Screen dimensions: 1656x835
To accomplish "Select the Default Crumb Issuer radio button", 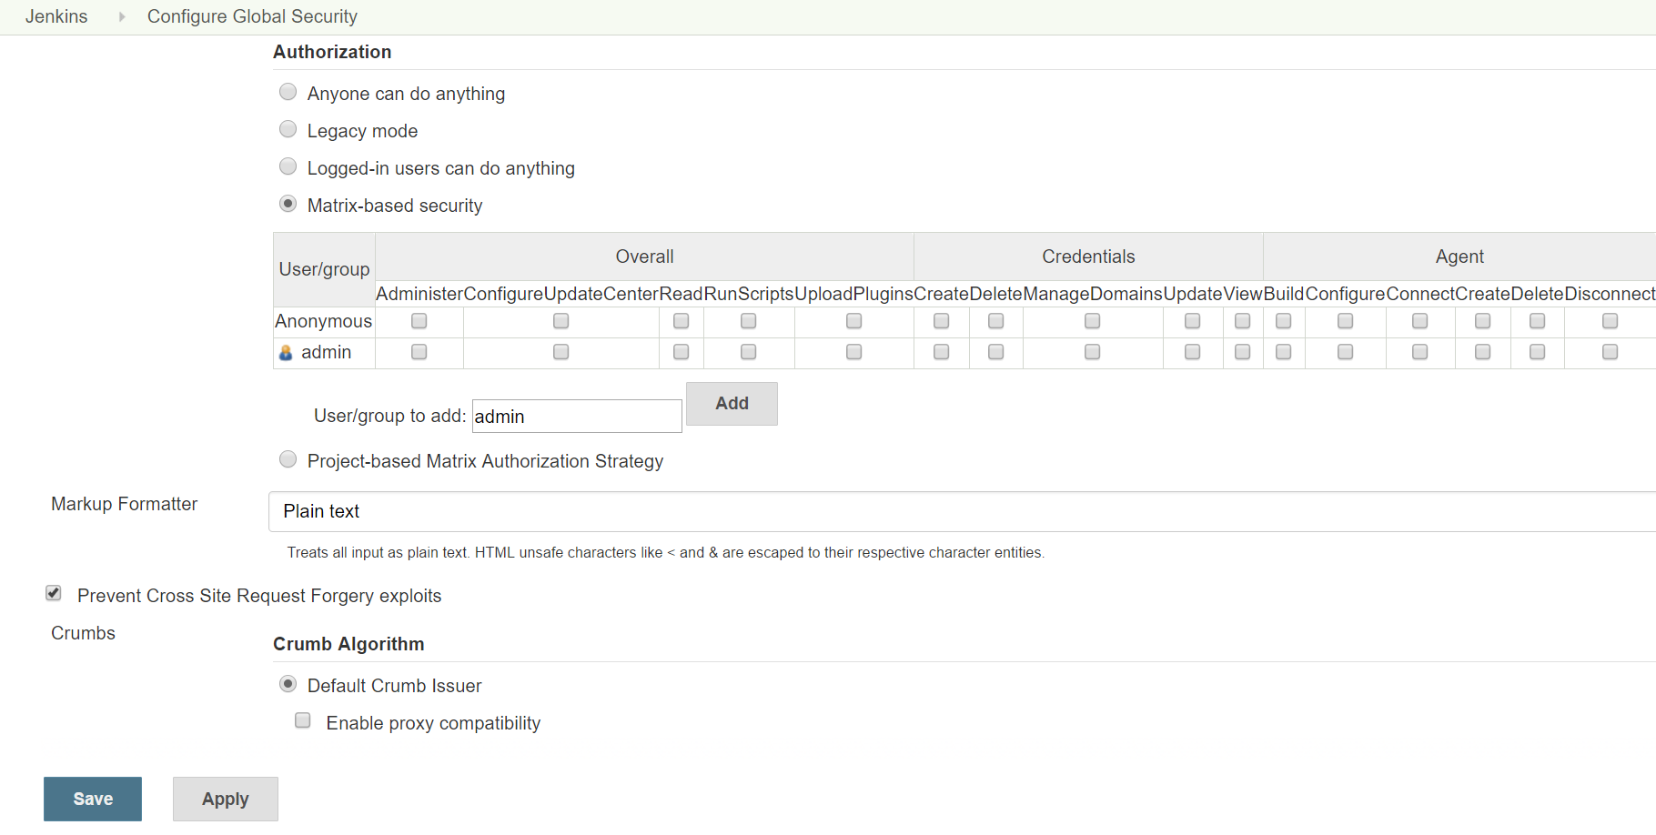I will (x=288, y=684).
